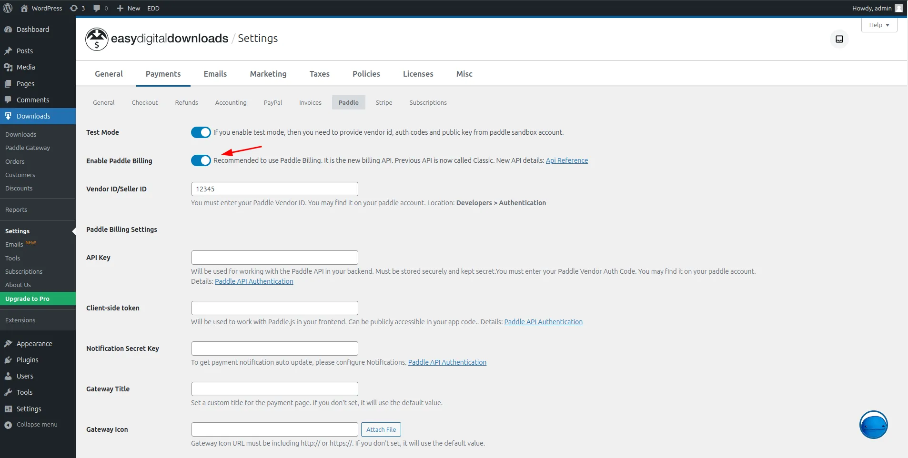Viewport: 908px width, 458px height.
Task: Open the Misc tab
Action: tap(464, 74)
